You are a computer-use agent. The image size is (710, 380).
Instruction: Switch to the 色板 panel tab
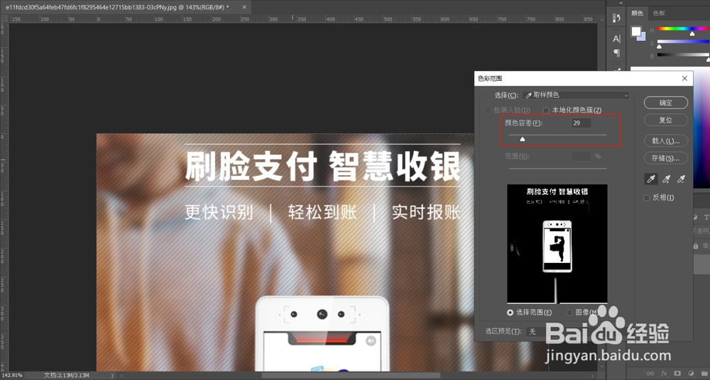(x=659, y=13)
